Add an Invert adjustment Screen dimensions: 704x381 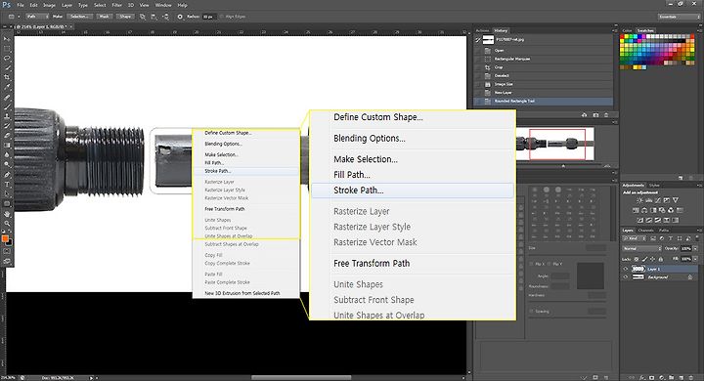pos(641,220)
